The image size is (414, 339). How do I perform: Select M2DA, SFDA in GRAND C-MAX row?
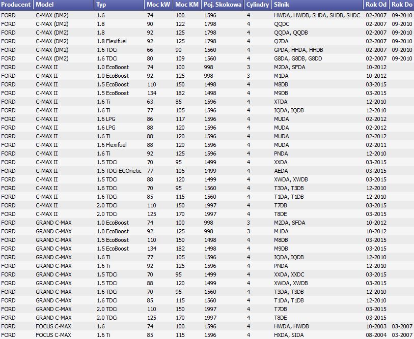[290, 223]
